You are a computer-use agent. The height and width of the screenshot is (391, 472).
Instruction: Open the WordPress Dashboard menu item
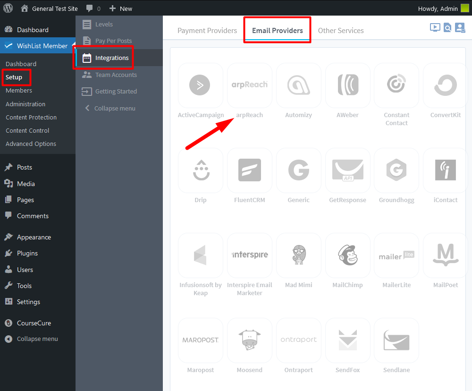38,30
